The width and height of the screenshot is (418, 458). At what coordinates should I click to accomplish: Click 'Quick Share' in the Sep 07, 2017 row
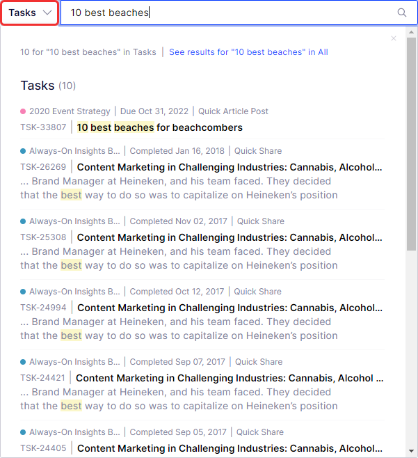(259, 362)
